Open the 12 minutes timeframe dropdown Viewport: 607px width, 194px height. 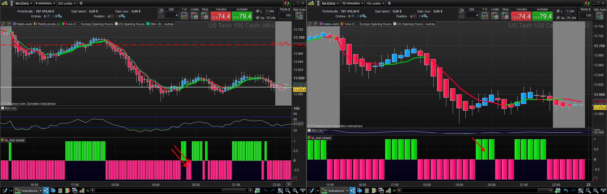[x=353, y=3]
